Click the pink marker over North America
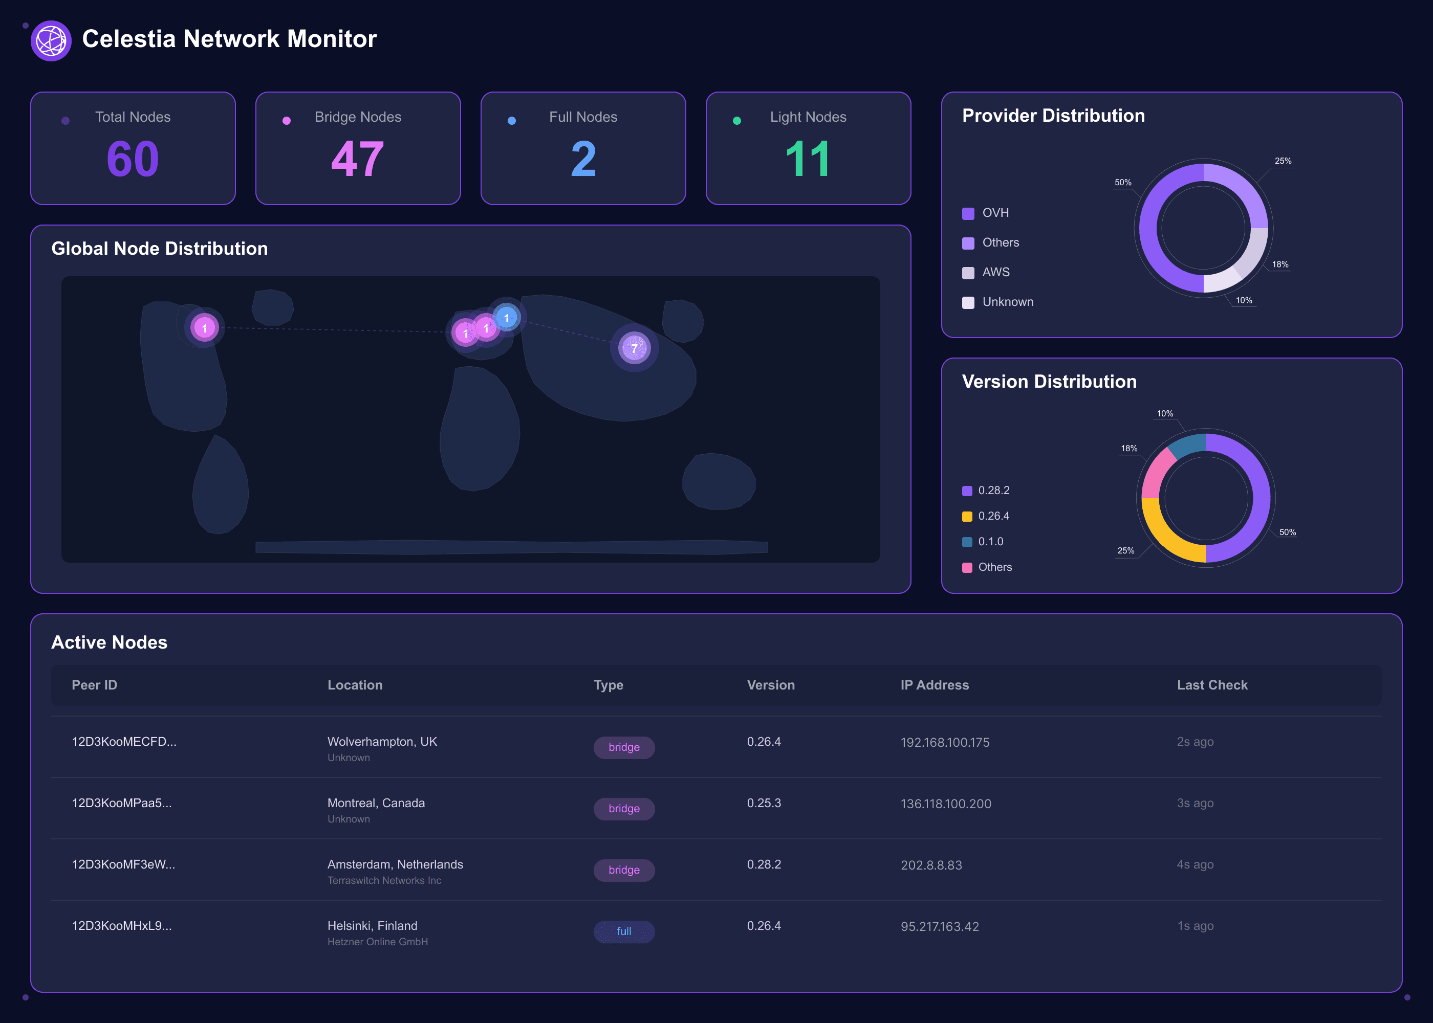1433x1023 pixels. 204,327
